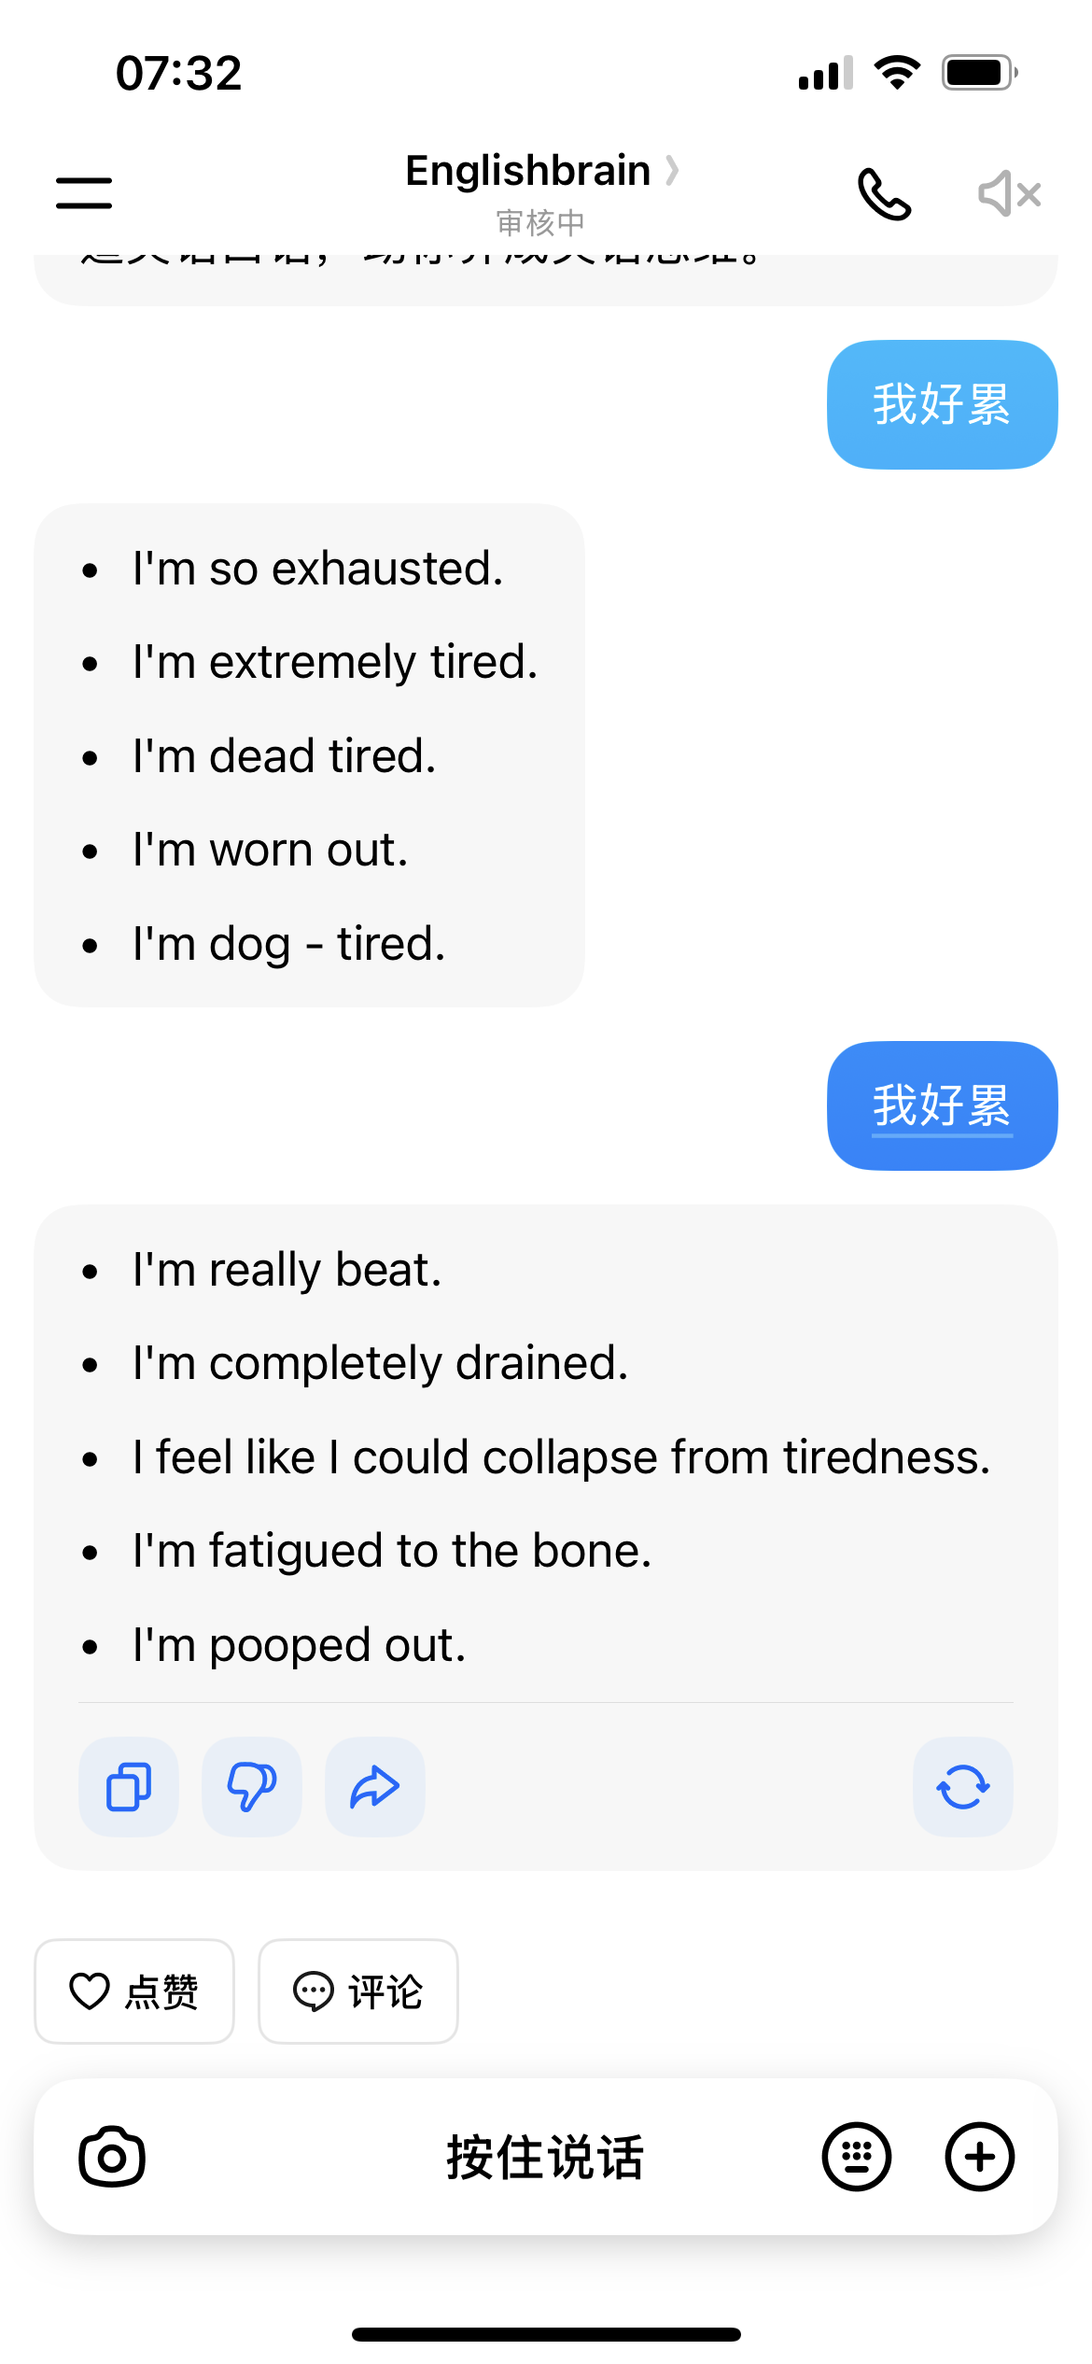Tap the 点赞 like button

point(134,1991)
